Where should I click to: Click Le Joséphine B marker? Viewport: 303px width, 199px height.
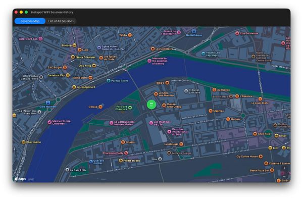(x=74, y=87)
